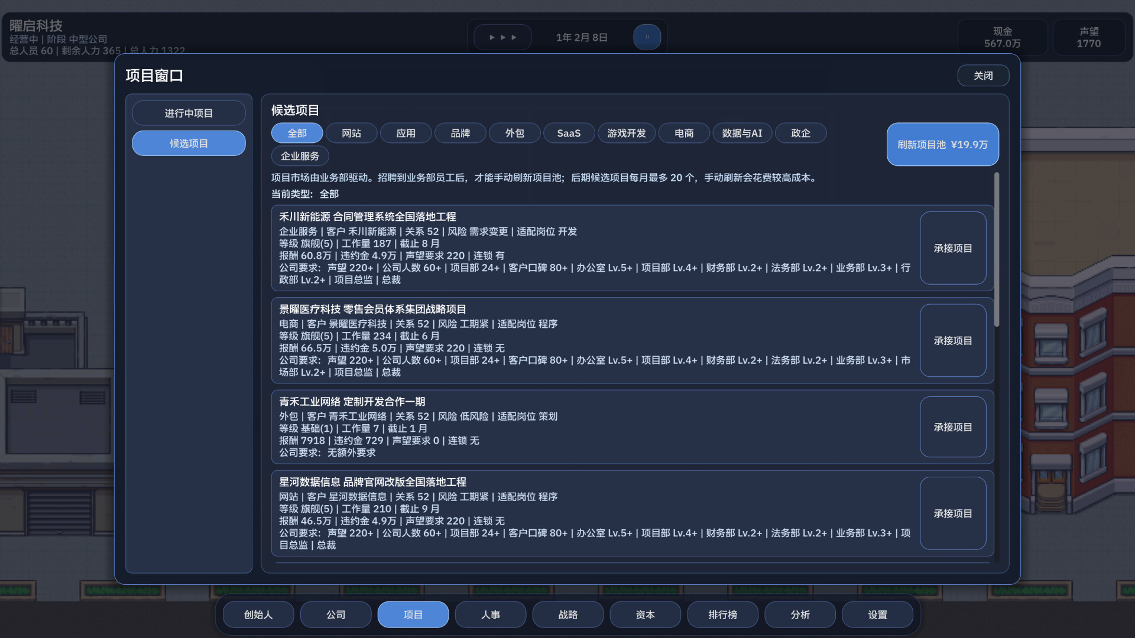Screen dimensions: 1135x638
Task: Open the 设置 bottom menu
Action: [877, 614]
